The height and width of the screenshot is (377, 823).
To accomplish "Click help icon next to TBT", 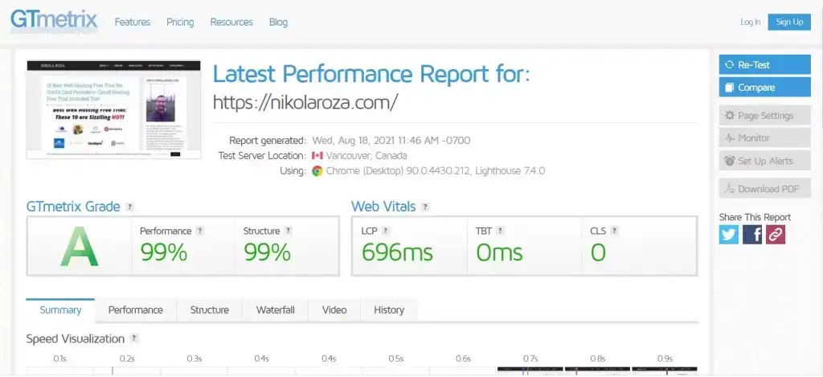I will click(500, 231).
